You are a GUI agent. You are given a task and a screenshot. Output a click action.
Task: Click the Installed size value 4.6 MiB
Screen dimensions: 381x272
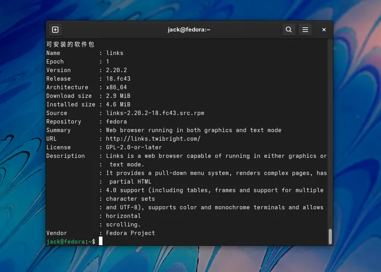(x=118, y=105)
